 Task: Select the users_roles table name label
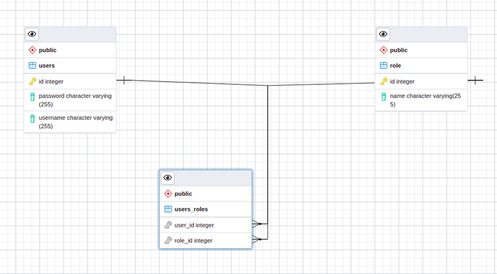[191, 209]
